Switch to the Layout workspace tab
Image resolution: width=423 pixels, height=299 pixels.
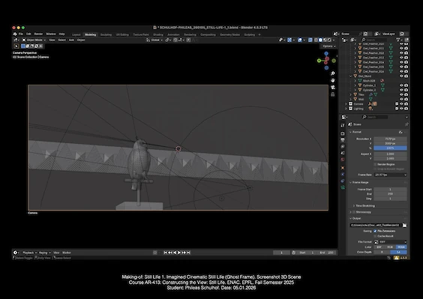[76, 34]
